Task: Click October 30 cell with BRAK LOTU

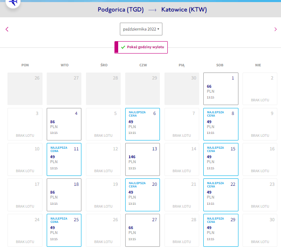Action: pyautogui.click(x=260, y=230)
